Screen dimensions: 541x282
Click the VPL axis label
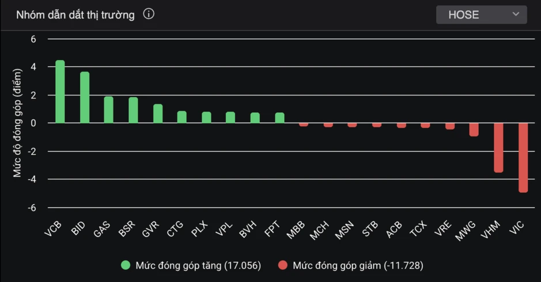tap(224, 229)
